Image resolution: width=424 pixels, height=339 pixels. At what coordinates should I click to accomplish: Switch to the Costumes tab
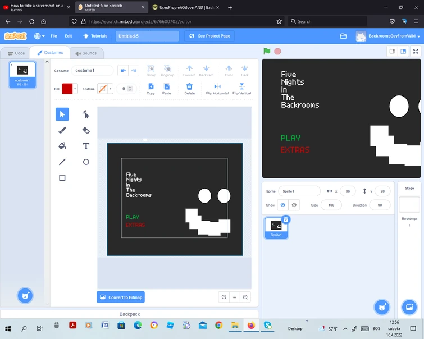tap(50, 52)
